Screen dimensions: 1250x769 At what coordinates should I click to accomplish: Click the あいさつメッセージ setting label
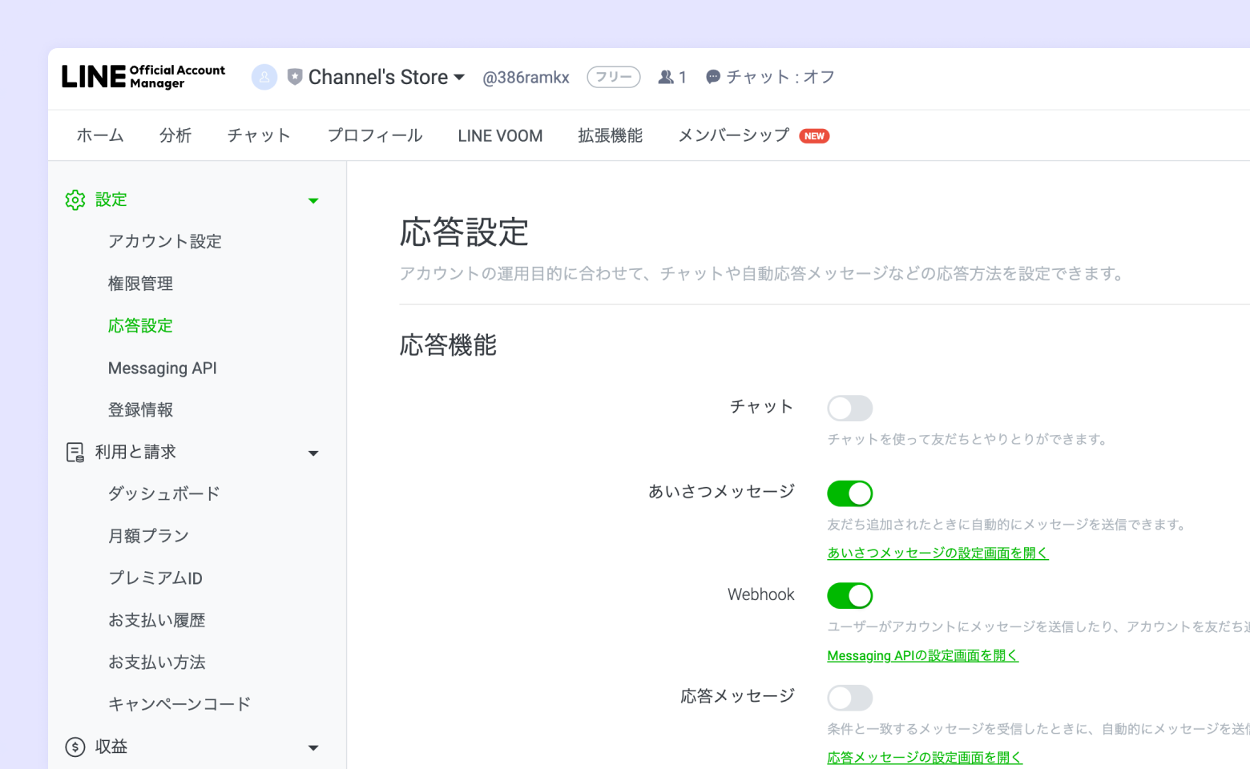tap(721, 491)
